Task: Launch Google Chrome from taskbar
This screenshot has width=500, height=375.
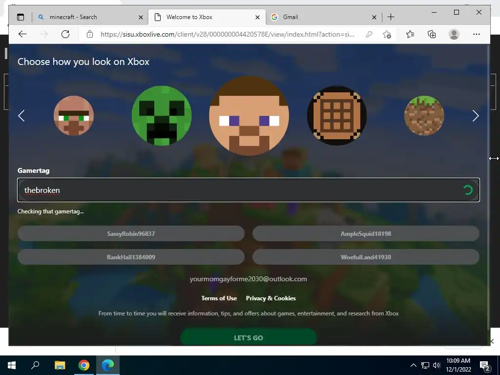Action: pos(84,365)
